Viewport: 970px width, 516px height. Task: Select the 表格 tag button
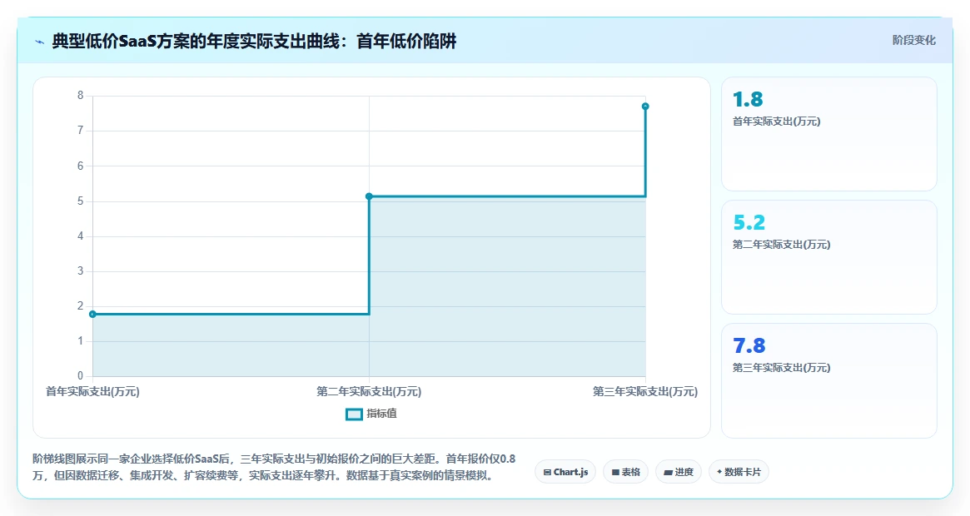coord(625,472)
